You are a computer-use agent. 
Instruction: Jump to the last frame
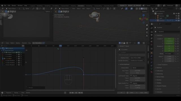(82, 93)
